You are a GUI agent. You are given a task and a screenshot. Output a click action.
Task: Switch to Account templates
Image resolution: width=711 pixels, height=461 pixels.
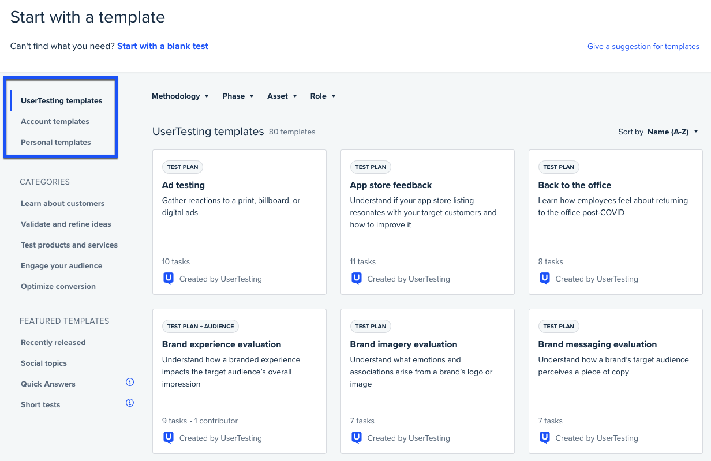coord(55,121)
